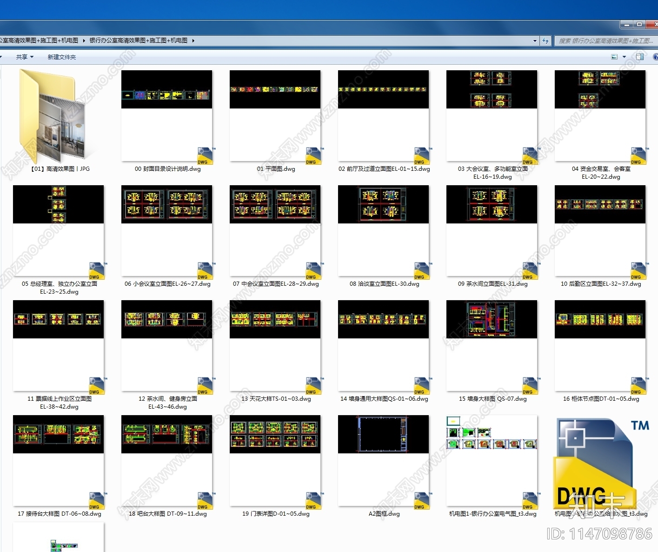The width and height of the screenshot is (658, 552).
Task: Click the help icon in the toolbar
Action: click(656, 57)
